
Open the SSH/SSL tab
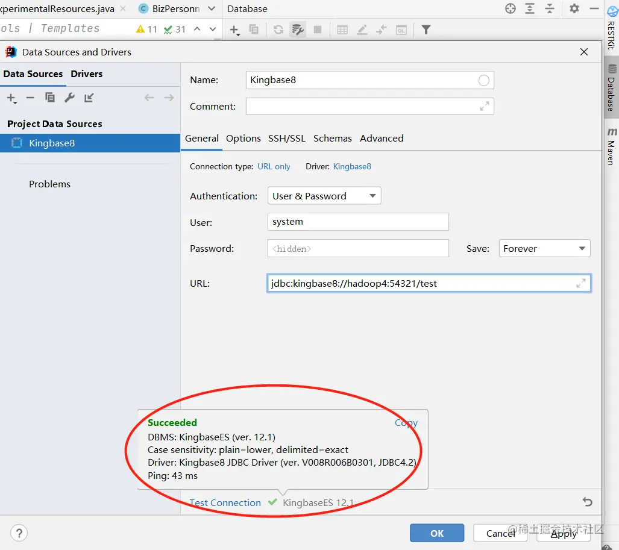(x=287, y=139)
